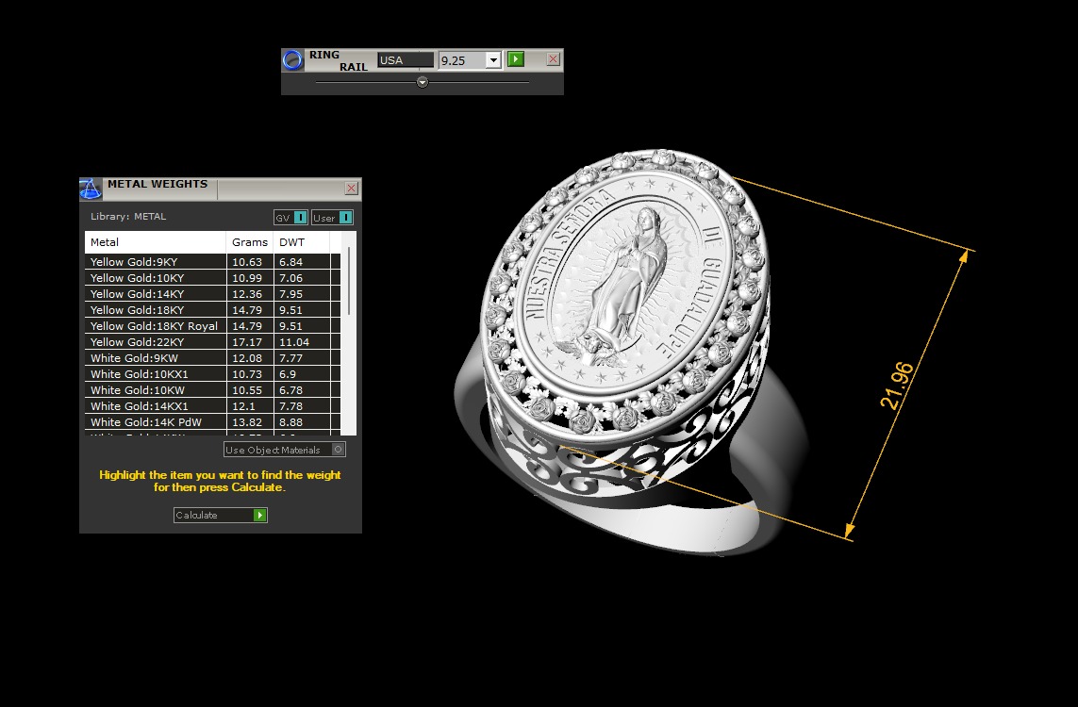
Task: Select the Yellow Gold:9KY row
Action: pyautogui.click(x=212, y=262)
